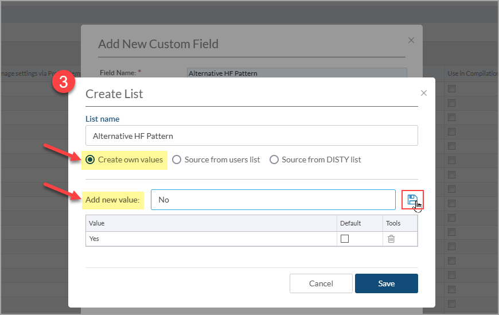Click the save value floppy disk icon
The width and height of the screenshot is (499, 315).
(412, 200)
